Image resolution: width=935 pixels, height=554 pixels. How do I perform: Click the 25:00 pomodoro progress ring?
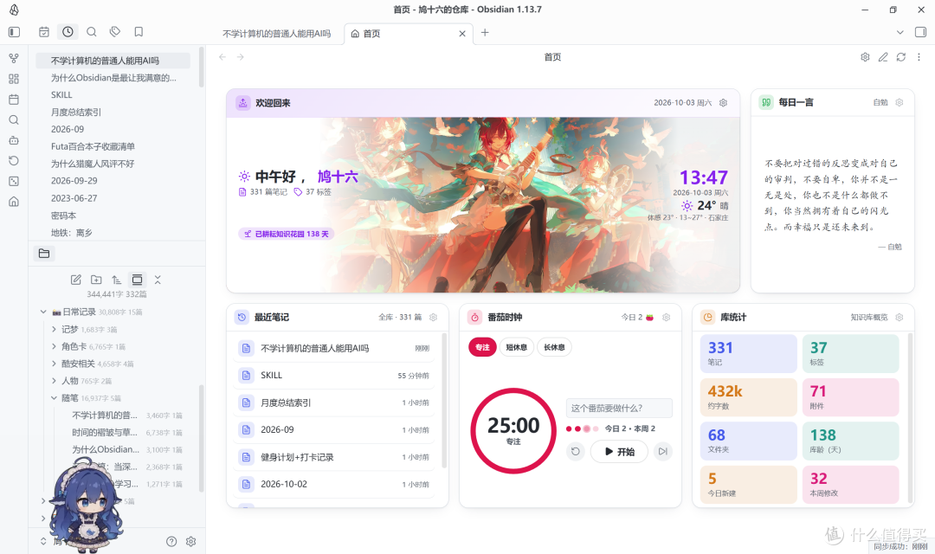coord(513,430)
